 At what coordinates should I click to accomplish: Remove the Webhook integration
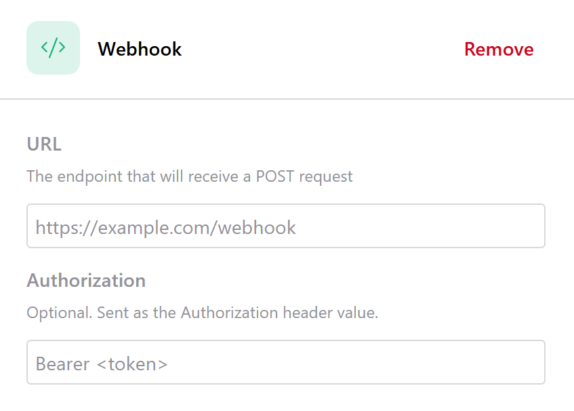499,49
